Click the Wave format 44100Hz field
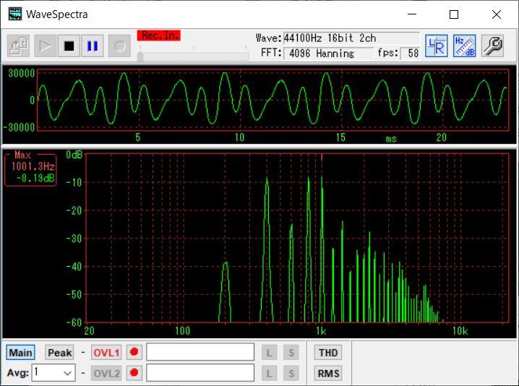The height and width of the screenshot is (386, 519). (x=351, y=38)
